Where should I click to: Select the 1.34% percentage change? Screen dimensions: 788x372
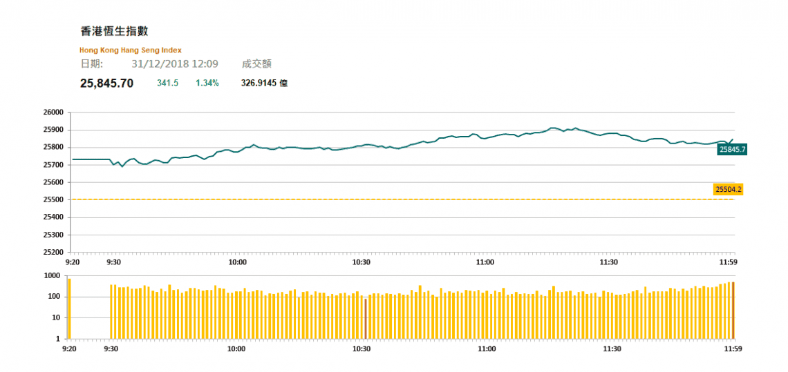[x=207, y=83]
